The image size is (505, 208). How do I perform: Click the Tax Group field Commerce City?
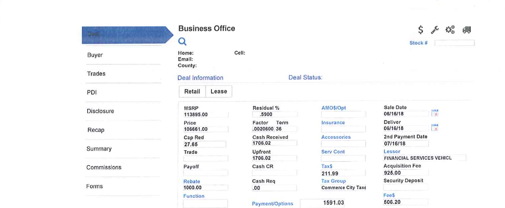coord(343,188)
